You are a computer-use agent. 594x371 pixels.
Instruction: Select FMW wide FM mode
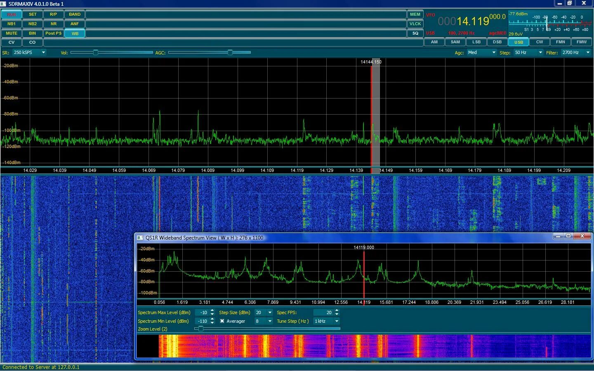[x=582, y=42]
